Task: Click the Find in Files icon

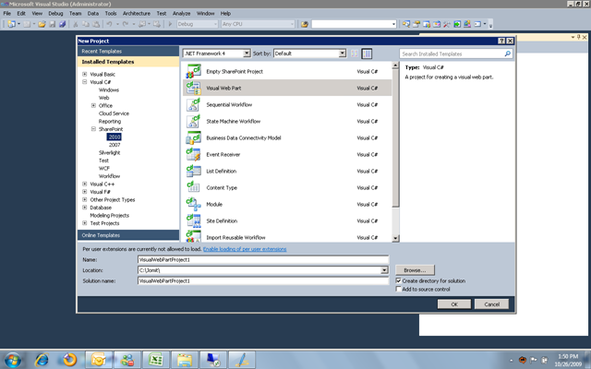Action: 305,24
